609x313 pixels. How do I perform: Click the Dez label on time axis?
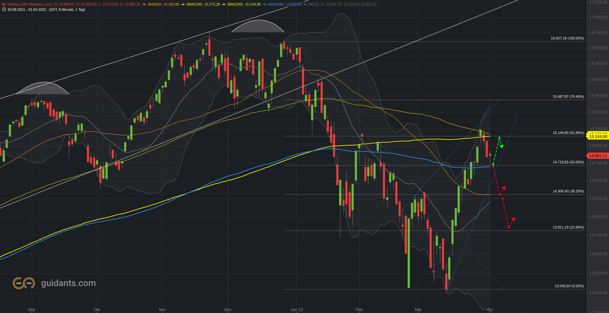(x=228, y=310)
